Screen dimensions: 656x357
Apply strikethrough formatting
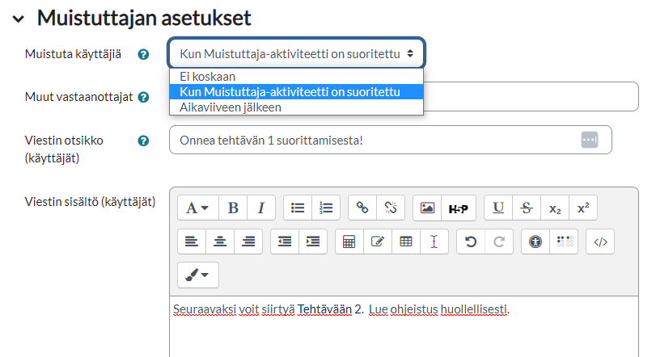(527, 208)
